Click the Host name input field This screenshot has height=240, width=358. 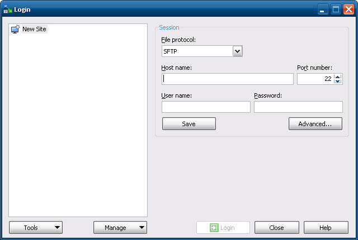(227, 79)
